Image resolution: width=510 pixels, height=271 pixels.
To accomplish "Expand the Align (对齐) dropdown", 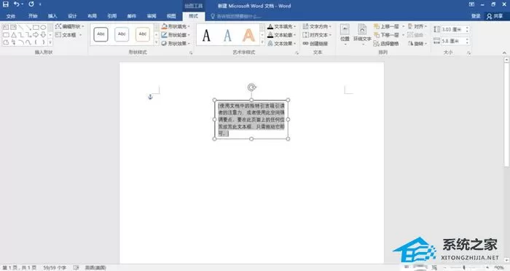I will (x=417, y=26).
